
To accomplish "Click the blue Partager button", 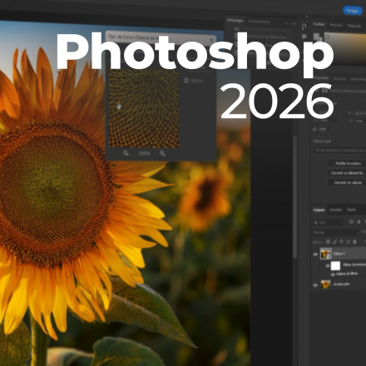I will (x=353, y=11).
